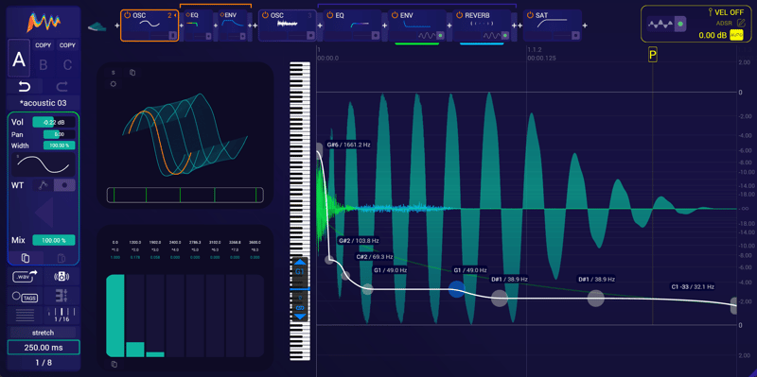
Task: Click the circle icon in wavetable view
Action: 114,84
